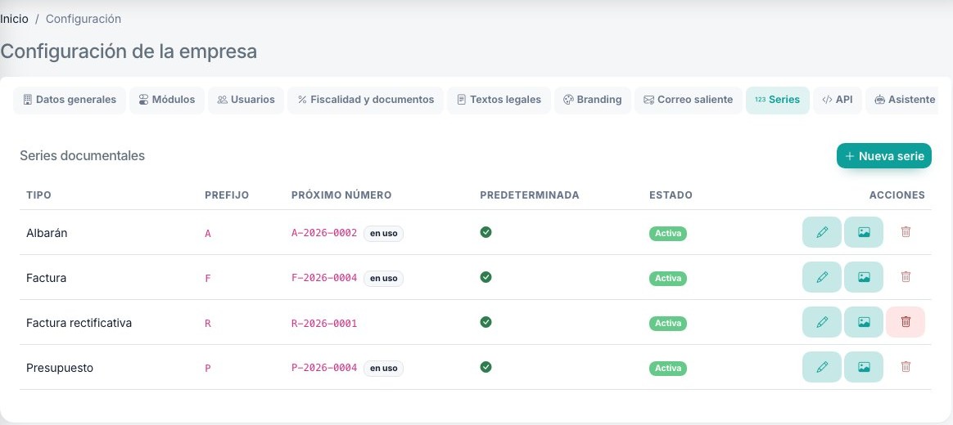This screenshot has height=425, width=953.
Task: Click prefix F in Factura row
Action: coord(208,279)
